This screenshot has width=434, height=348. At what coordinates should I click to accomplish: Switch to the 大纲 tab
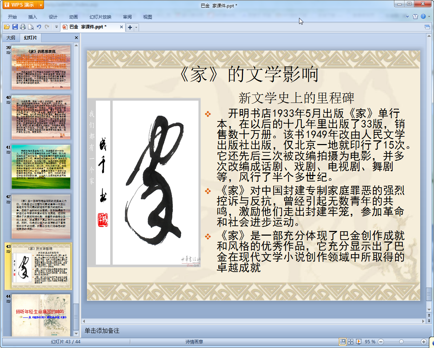coord(11,38)
